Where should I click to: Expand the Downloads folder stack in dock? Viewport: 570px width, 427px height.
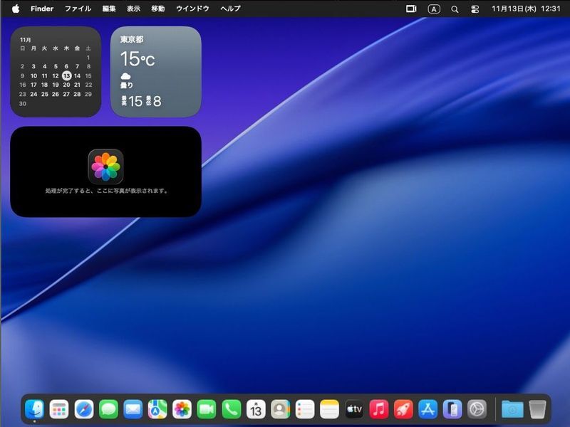tap(512, 409)
